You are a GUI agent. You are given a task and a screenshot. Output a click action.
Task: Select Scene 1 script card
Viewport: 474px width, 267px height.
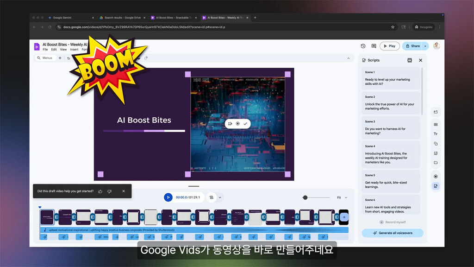coord(391,78)
